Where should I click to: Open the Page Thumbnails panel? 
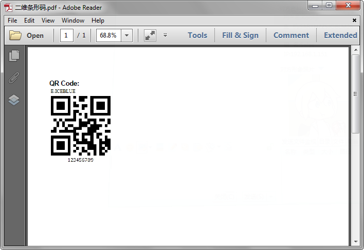(14, 56)
